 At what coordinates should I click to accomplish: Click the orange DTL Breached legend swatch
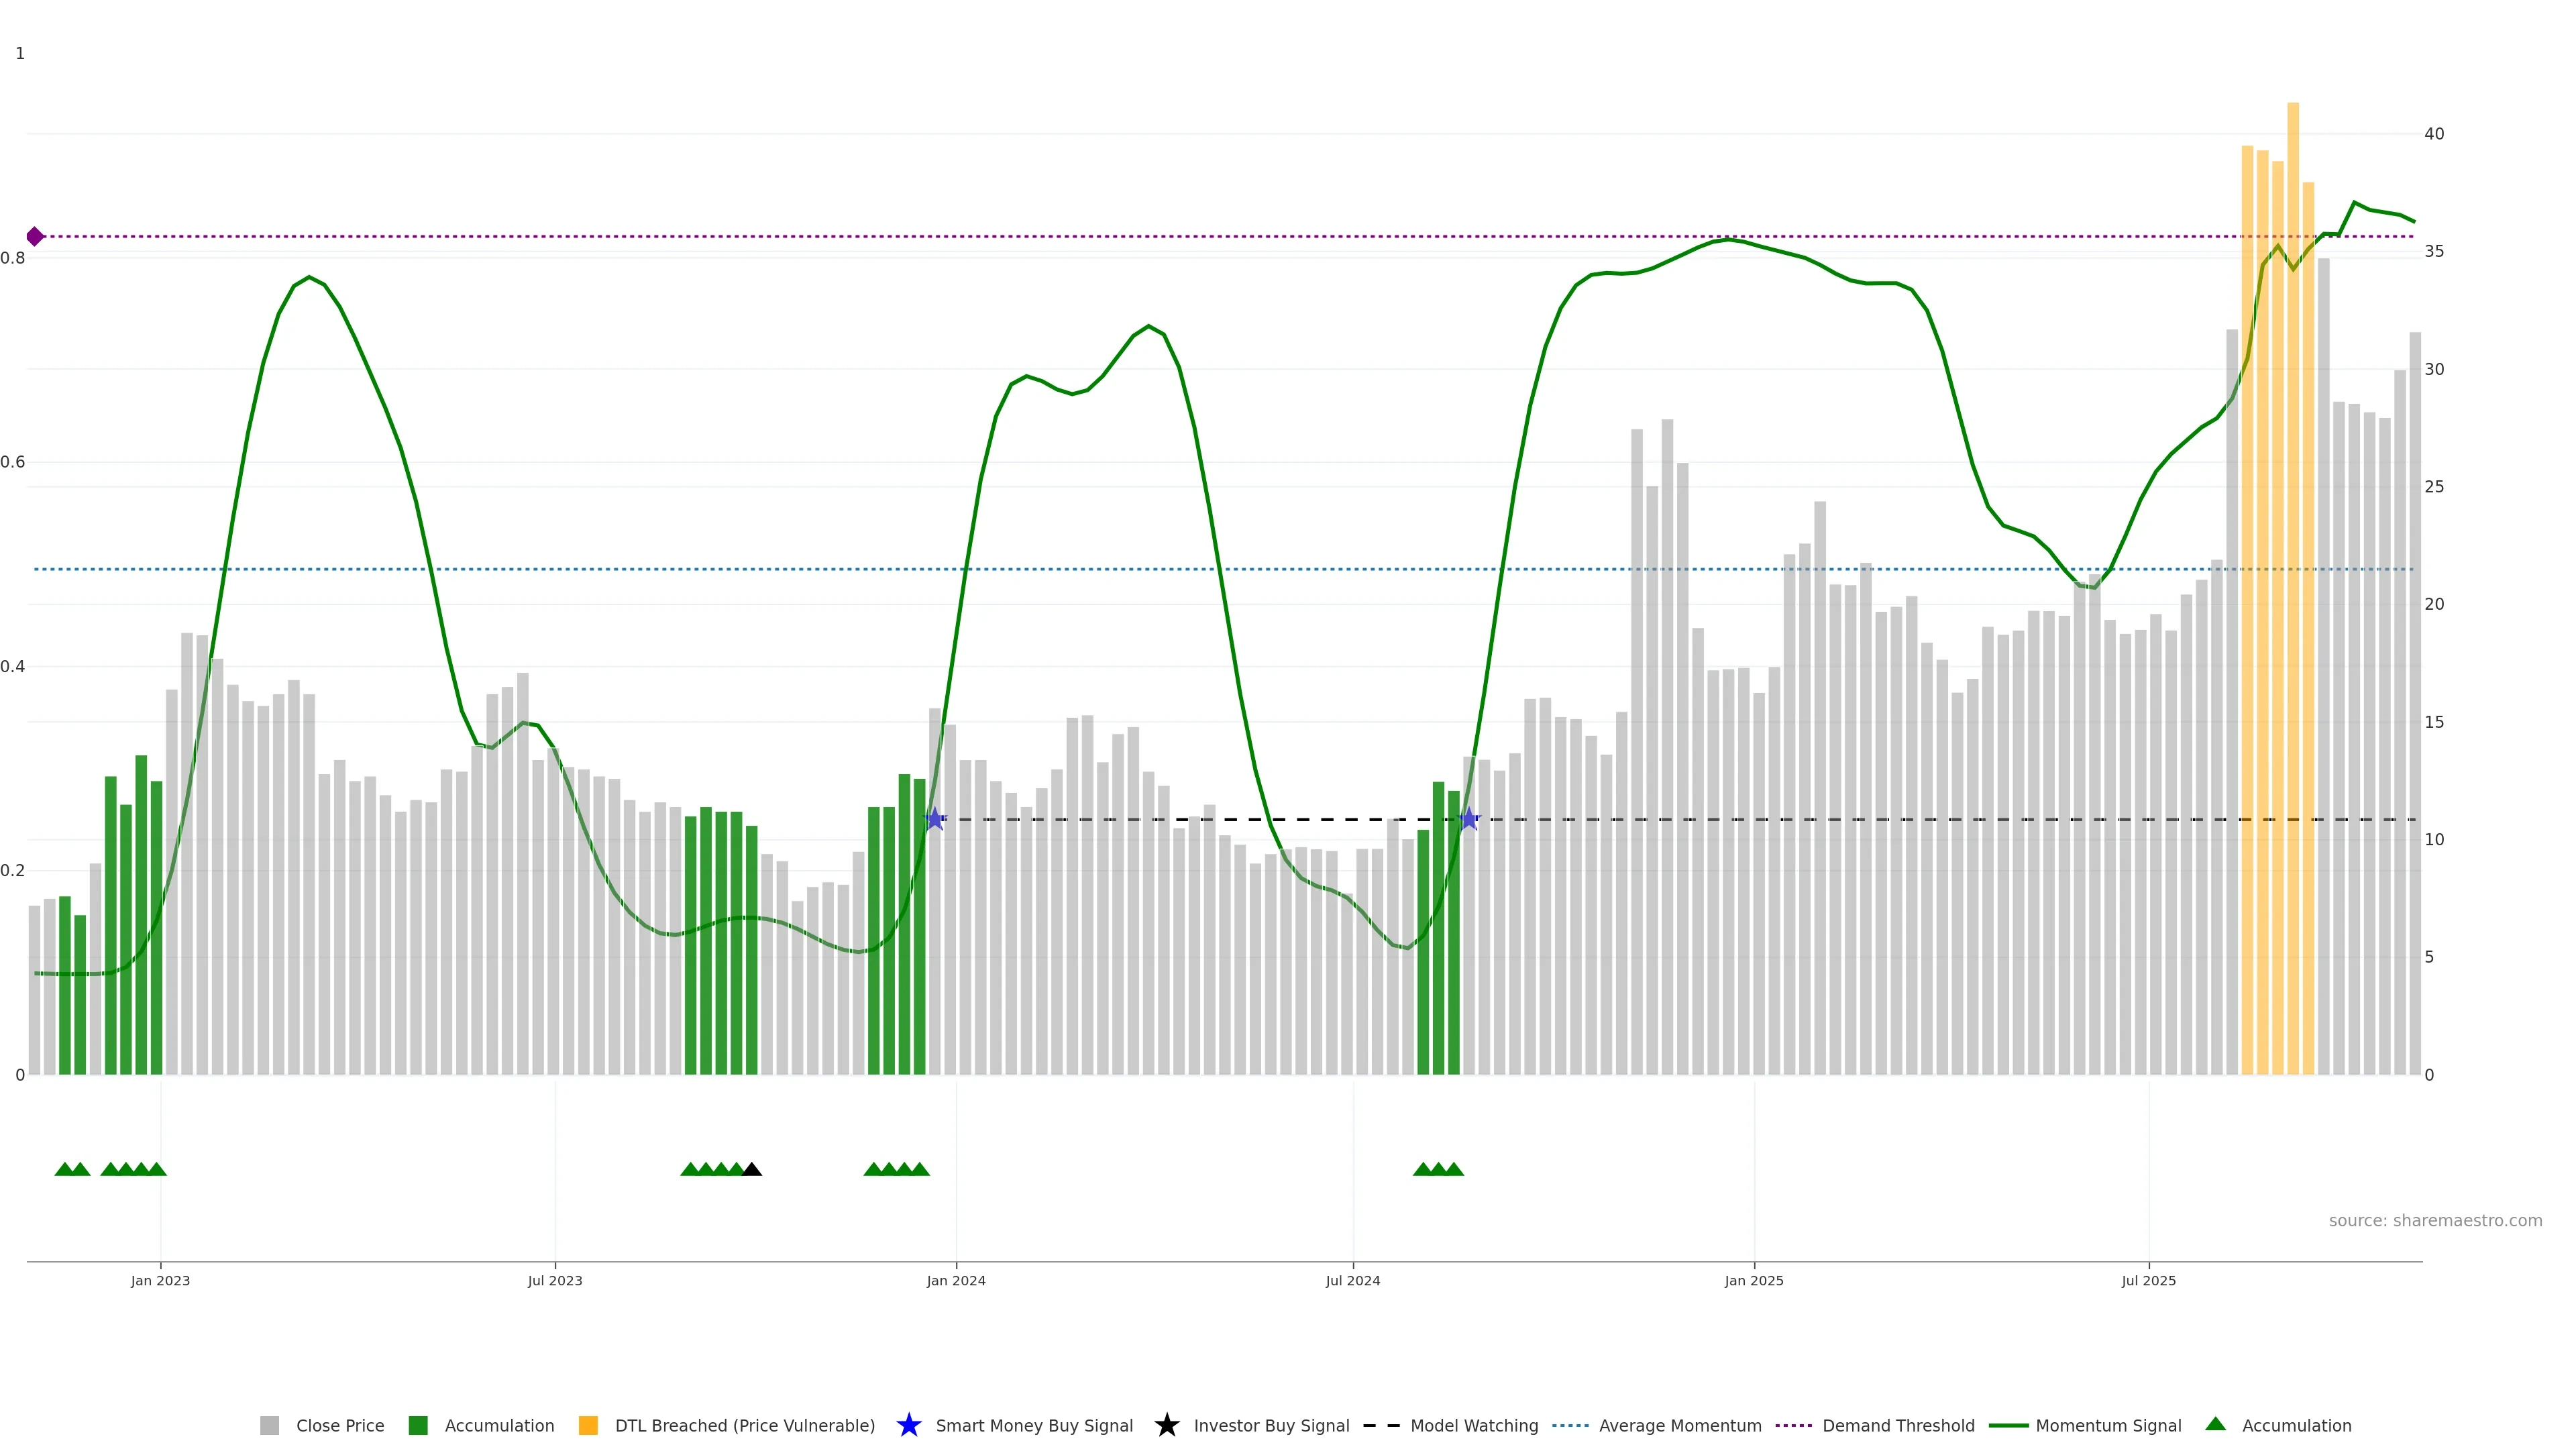(x=588, y=1426)
